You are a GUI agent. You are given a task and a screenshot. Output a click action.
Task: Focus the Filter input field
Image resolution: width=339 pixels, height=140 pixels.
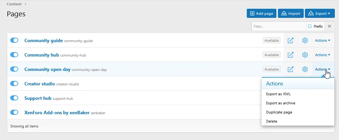(x=279, y=26)
